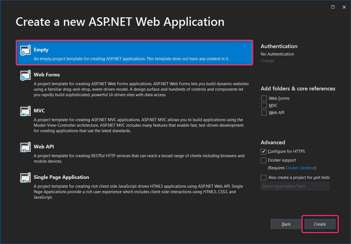
Task: Click the Web API template icon
Action: pos(25,147)
